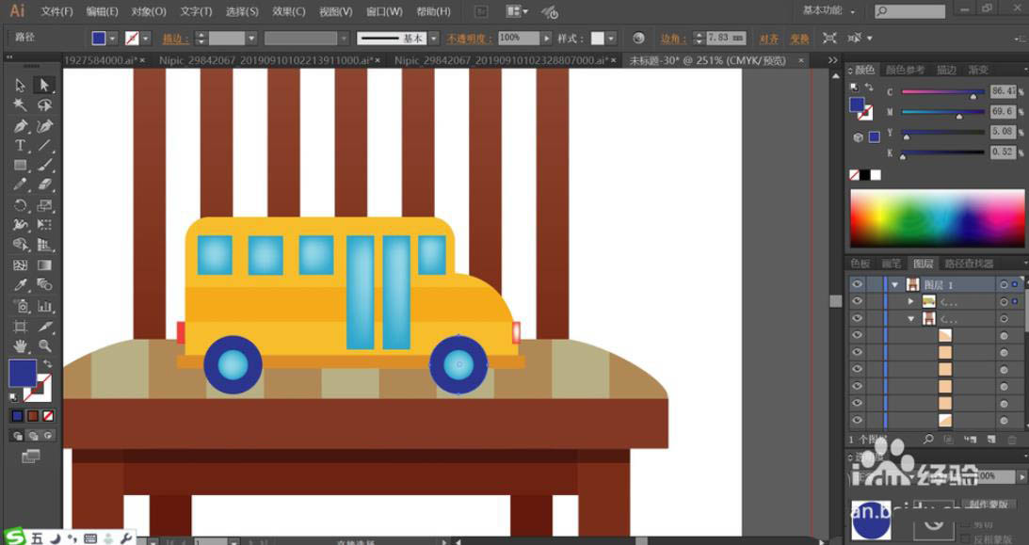Open the stroke weight dropdown
The height and width of the screenshot is (545, 1029).
251,39
